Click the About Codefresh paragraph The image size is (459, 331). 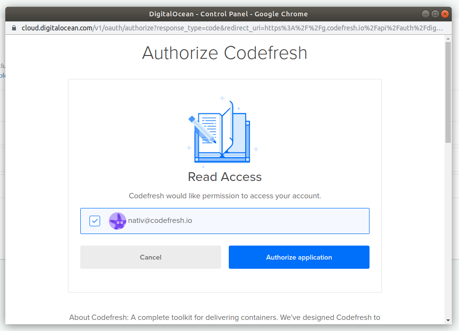point(224,317)
